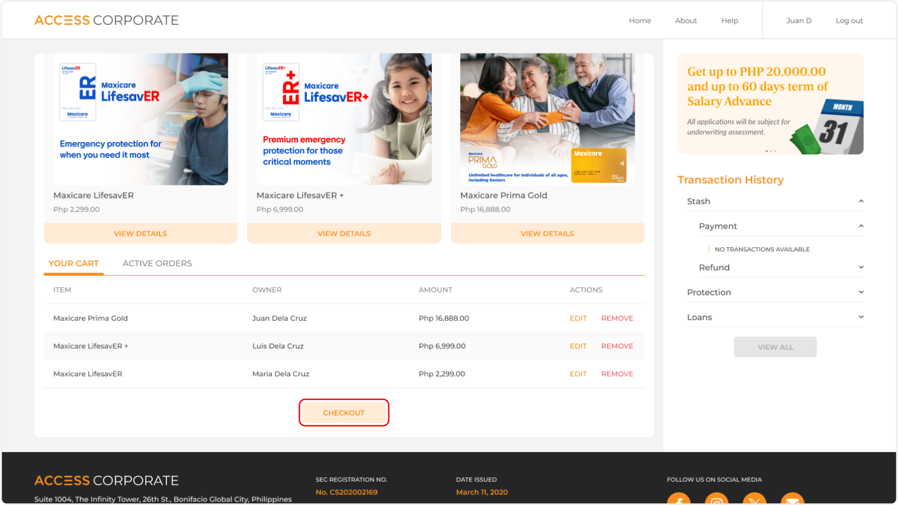Viewport: 898px width, 505px height.
Task: Collapse the Stash section chevron
Action: (x=861, y=201)
